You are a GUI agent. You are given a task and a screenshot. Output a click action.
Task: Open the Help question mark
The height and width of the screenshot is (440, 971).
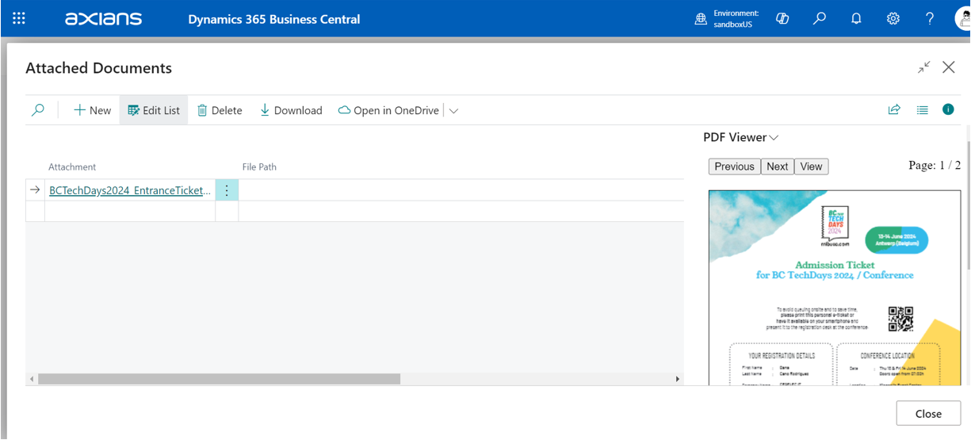pyautogui.click(x=930, y=18)
